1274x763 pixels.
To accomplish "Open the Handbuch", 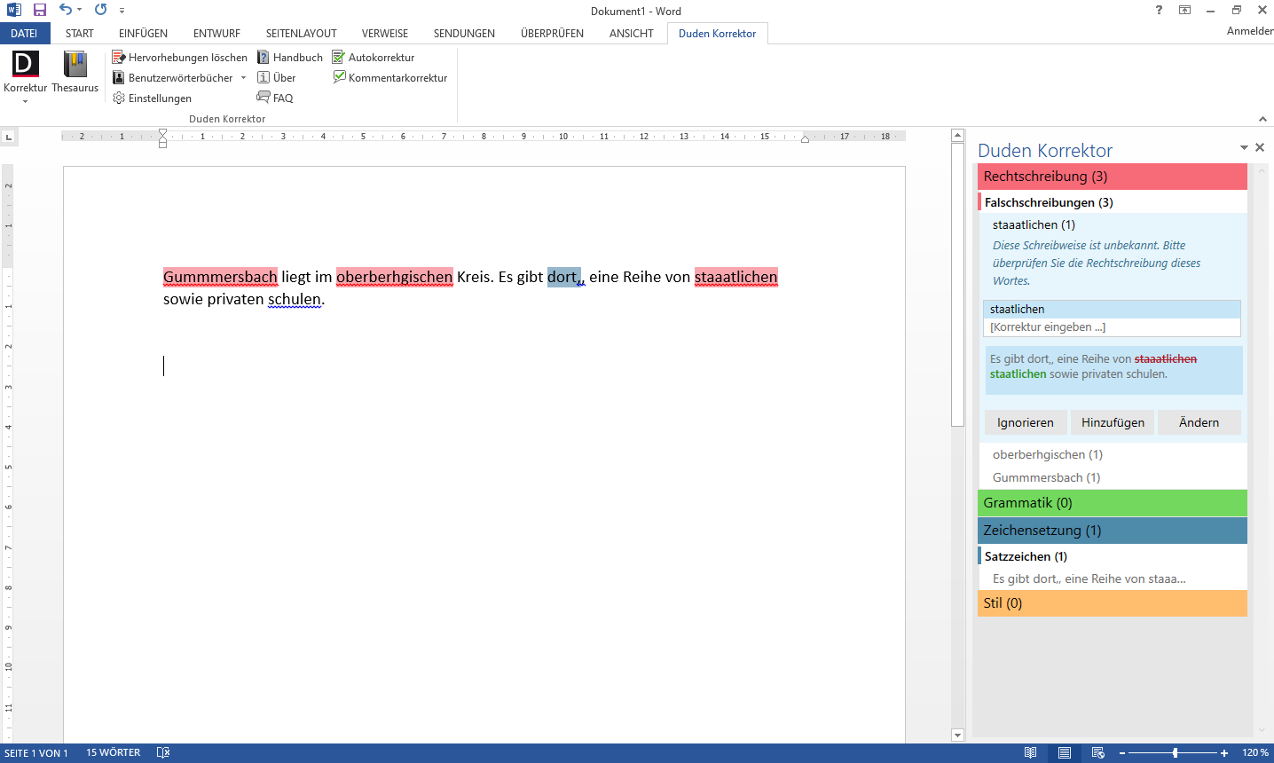I will (x=290, y=57).
